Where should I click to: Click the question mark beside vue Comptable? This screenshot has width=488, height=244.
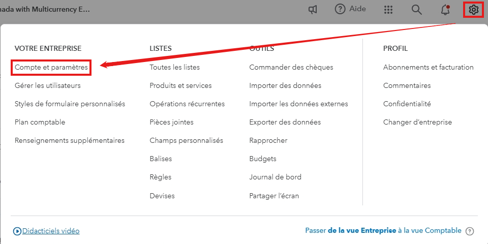coord(470,231)
